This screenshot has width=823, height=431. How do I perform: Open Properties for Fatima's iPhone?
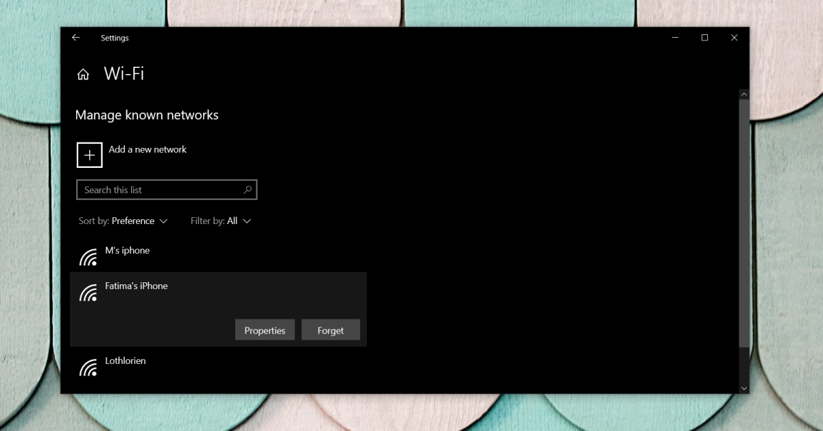[x=265, y=330]
